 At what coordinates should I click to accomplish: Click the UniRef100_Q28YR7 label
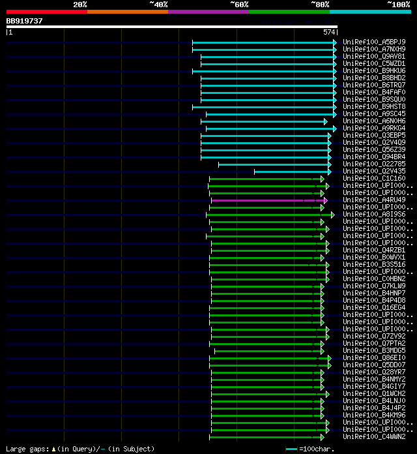374,372
